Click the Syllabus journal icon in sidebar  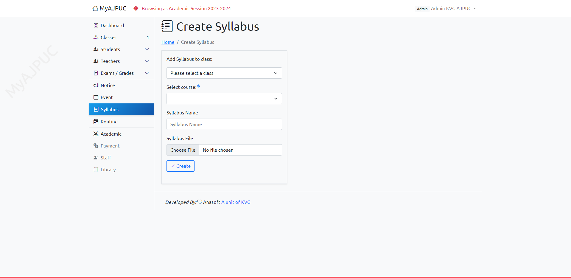pos(96,109)
